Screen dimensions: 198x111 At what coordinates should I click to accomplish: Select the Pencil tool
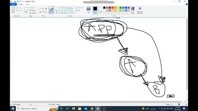click(40, 9)
